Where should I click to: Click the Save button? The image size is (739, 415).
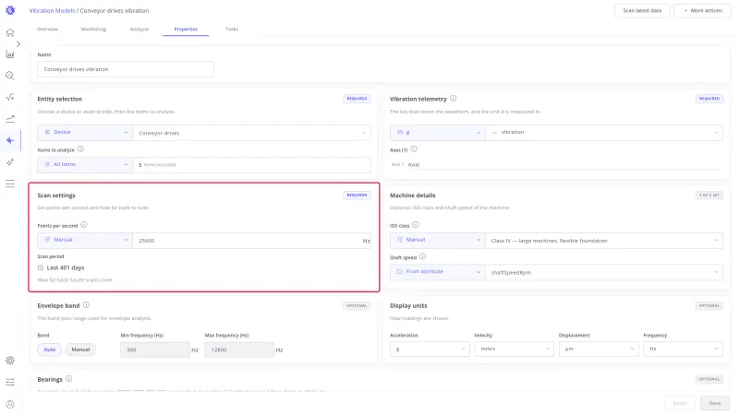(714, 403)
